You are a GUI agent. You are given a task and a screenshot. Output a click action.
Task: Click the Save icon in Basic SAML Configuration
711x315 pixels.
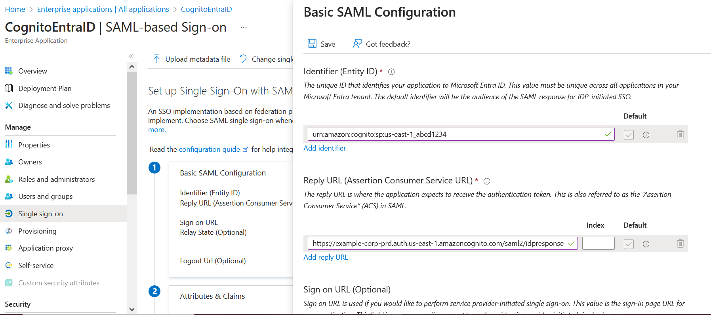click(x=313, y=43)
